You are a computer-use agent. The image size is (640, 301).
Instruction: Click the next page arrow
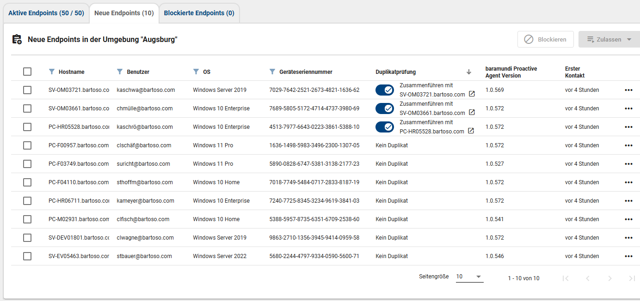609,278
